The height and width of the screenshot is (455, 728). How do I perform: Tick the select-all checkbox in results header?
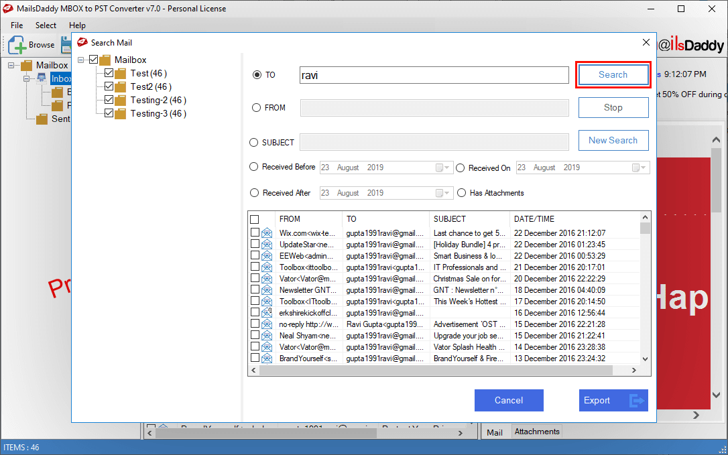coord(255,219)
